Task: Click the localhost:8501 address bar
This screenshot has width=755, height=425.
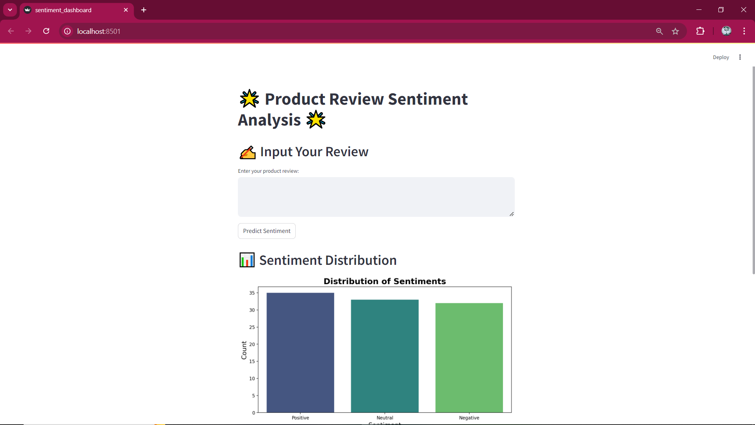Action: [354, 31]
